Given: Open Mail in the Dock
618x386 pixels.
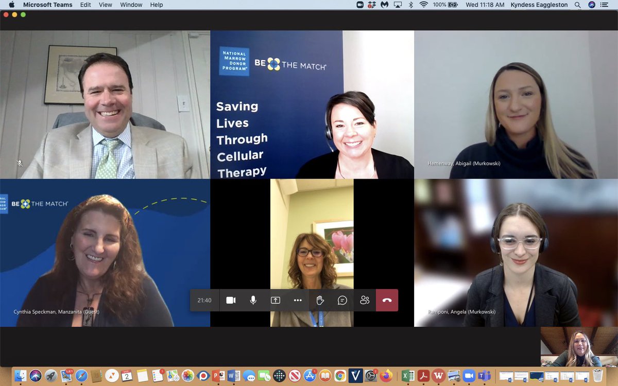Looking at the screenshot, I should pos(66,376).
